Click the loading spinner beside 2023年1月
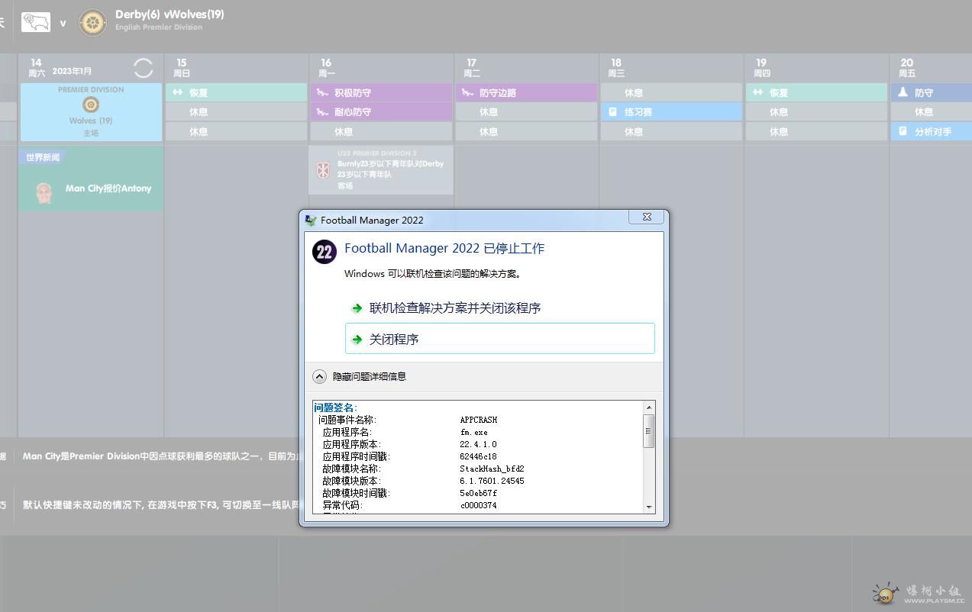Viewport: 972px width, 612px height. point(143,68)
